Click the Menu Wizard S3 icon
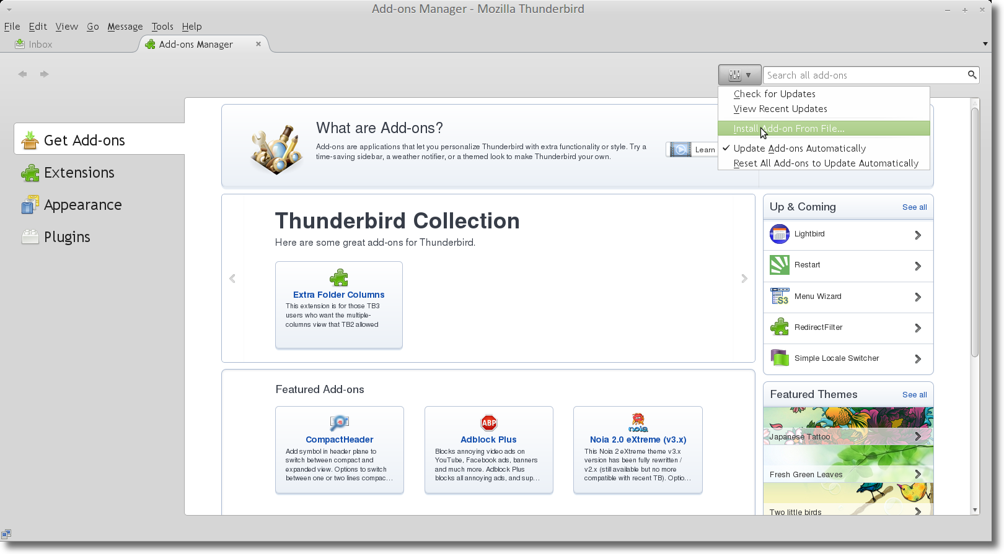Screen dimensions: 1004x554 point(780,296)
